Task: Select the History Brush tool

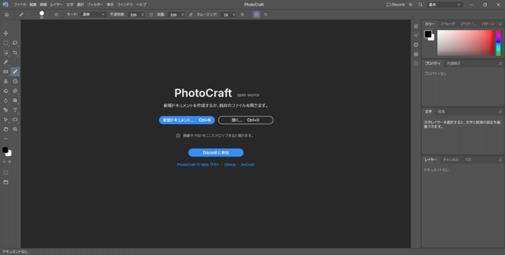Action: [x=15, y=81]
